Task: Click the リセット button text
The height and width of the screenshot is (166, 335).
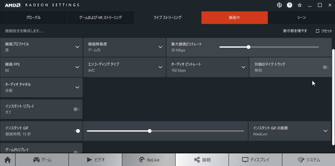Action: 327,31
